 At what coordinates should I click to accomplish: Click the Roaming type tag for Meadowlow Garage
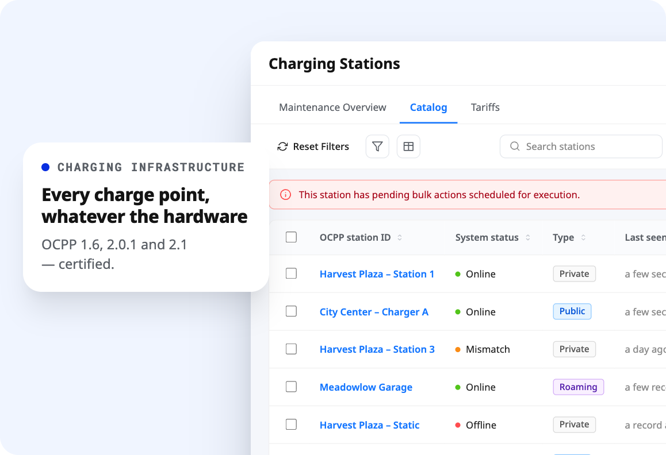[579, 387]
